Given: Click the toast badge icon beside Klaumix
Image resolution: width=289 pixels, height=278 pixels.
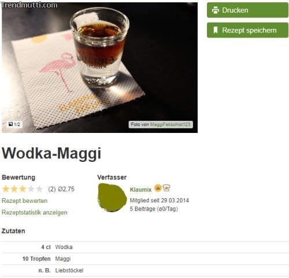Looking at the screenshot, I should (166, 188).
